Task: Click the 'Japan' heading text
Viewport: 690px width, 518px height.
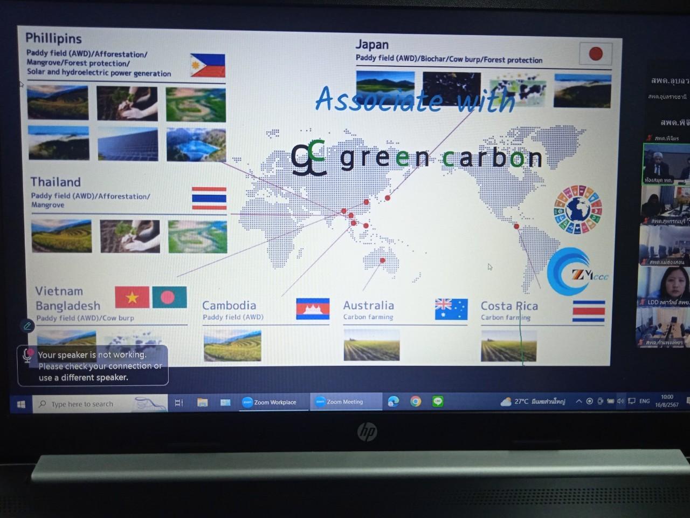Action: tap(372, 45)
